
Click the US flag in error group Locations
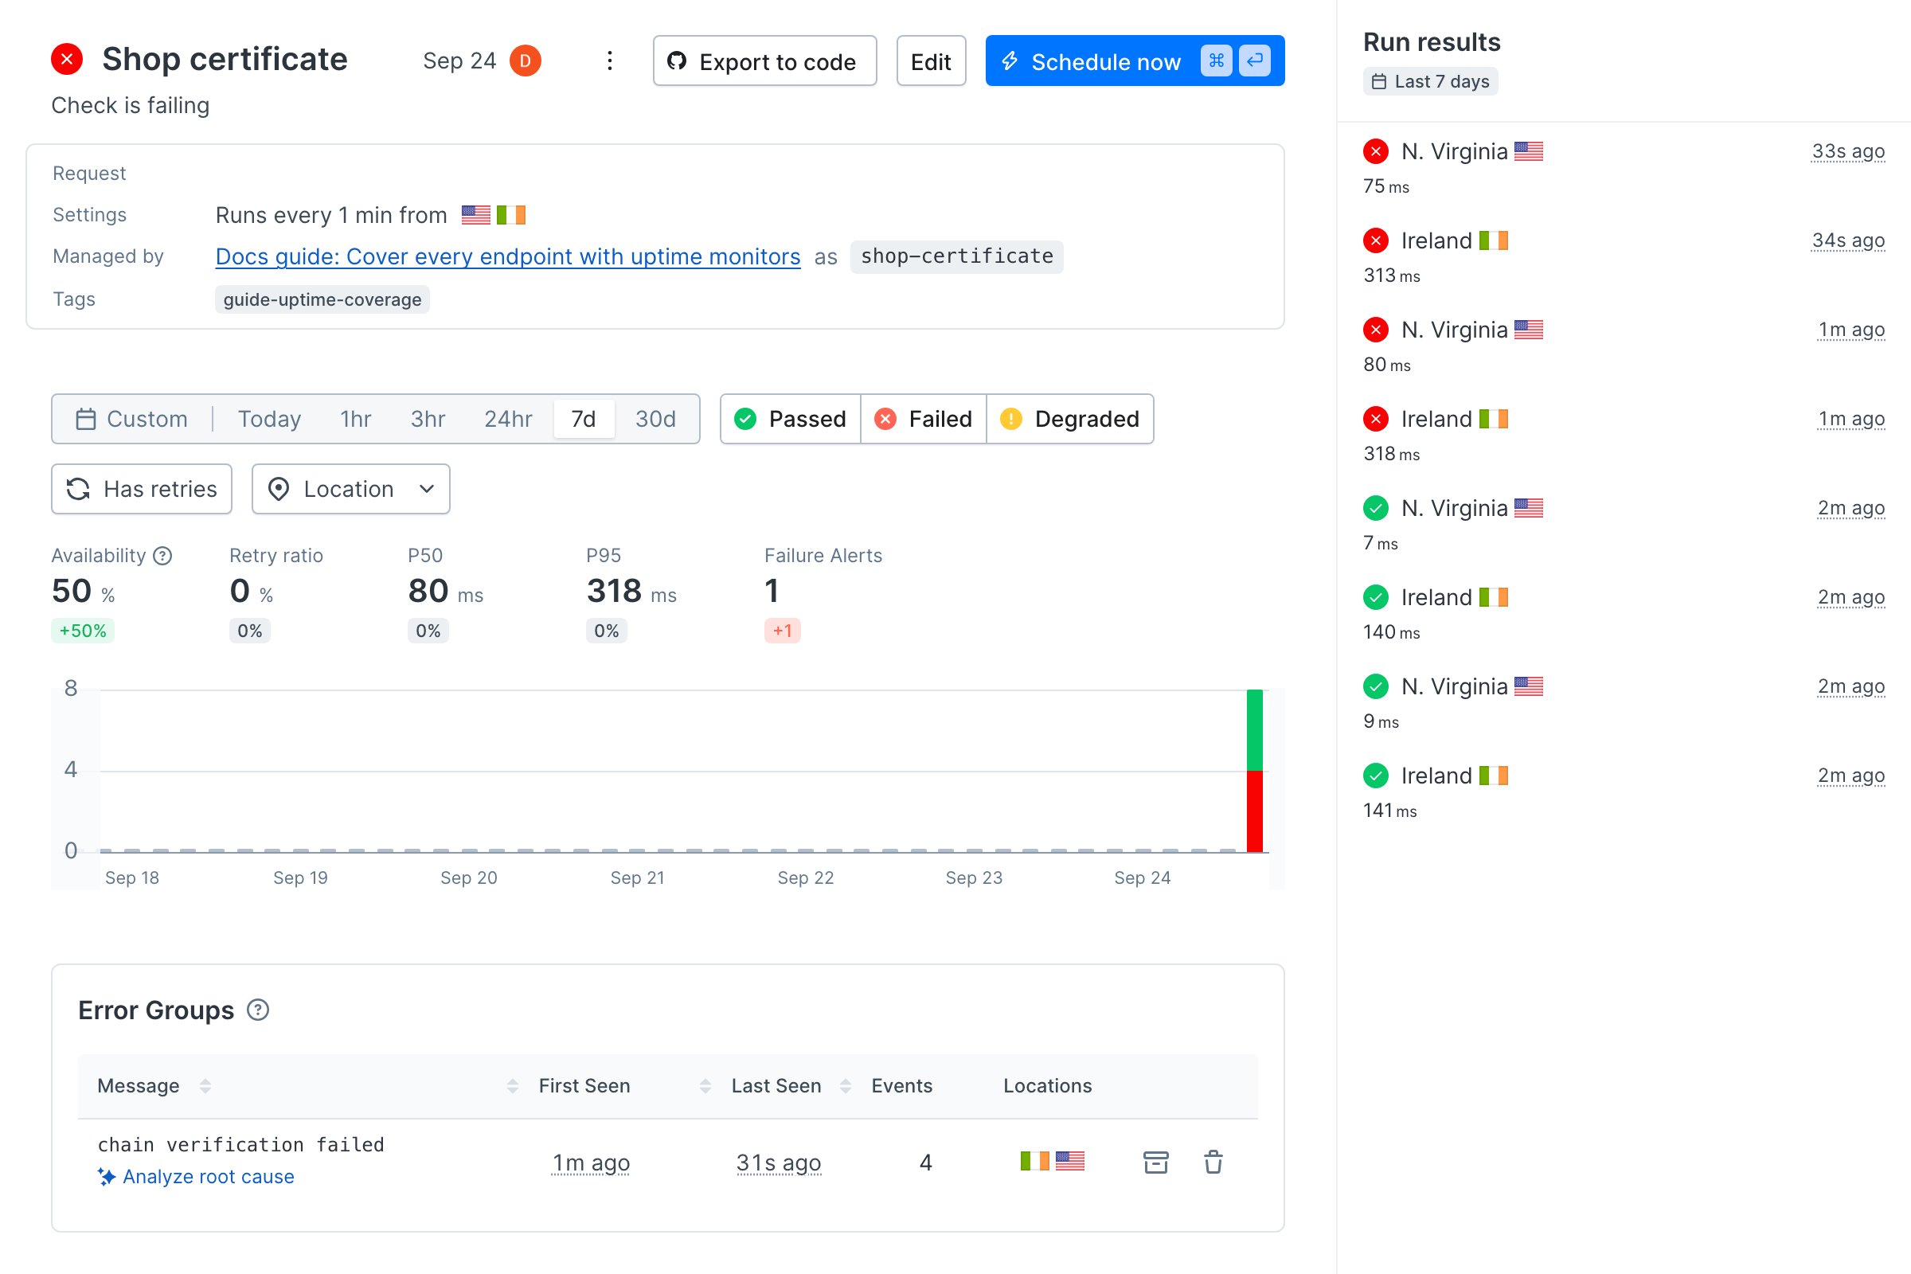tap(1070, 1161)
